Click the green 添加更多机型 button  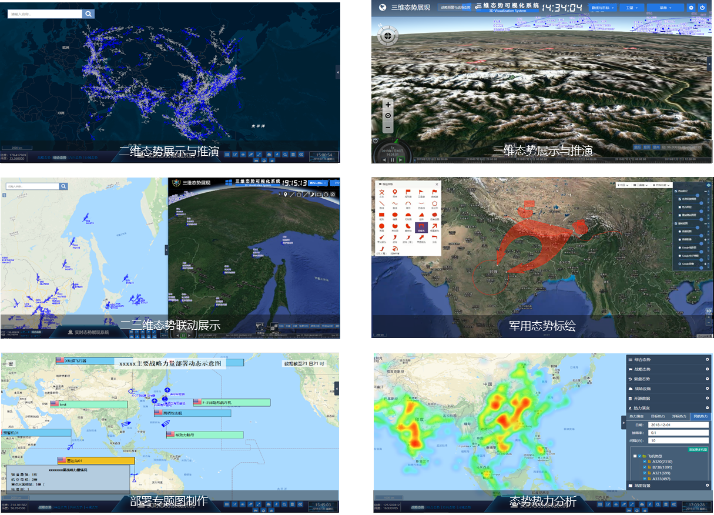(698, 449)
